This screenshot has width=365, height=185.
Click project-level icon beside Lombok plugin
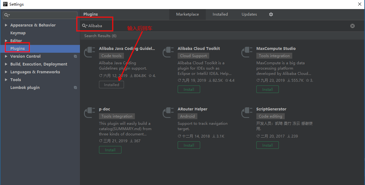75,87
